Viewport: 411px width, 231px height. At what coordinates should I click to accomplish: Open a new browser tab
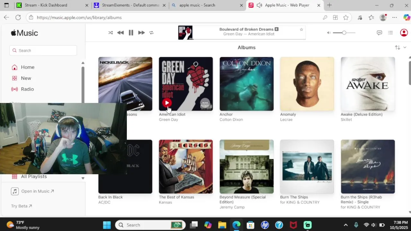329,5
